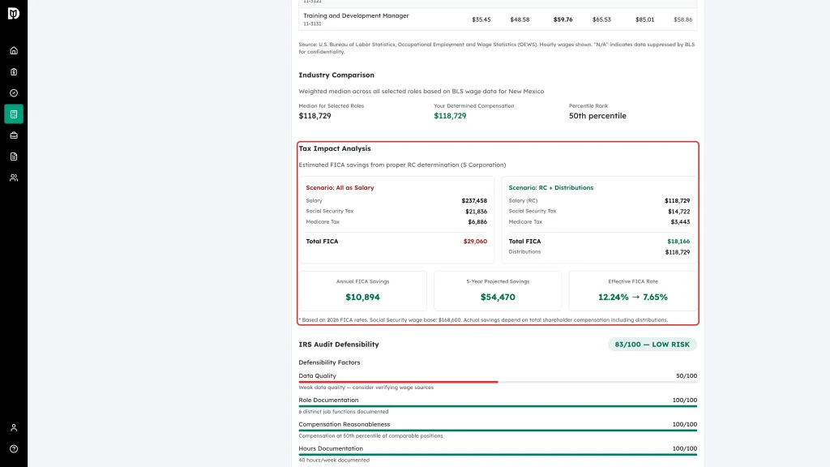Click the 5-Year Projected Savings card
This screenshot has width=830, height=467.
pos(498,291)
